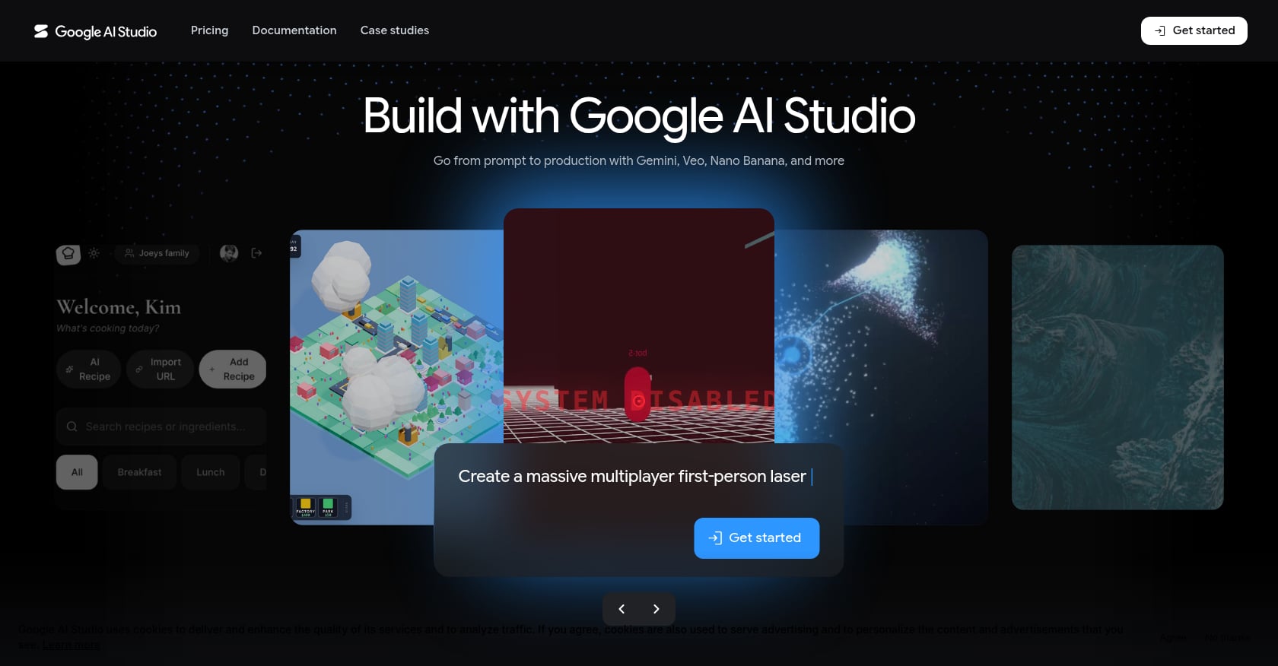This screenshot has height=666, width=1278.
Task: Open the Joeys family selector
Action: [157, 253]
